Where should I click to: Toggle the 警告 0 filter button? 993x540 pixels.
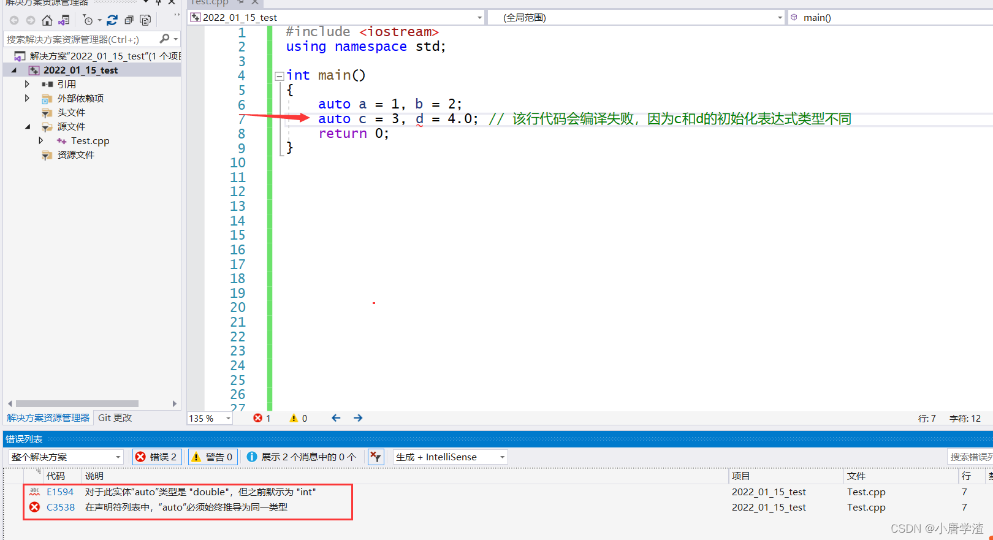pyautogui.click(x=213, y=457)
